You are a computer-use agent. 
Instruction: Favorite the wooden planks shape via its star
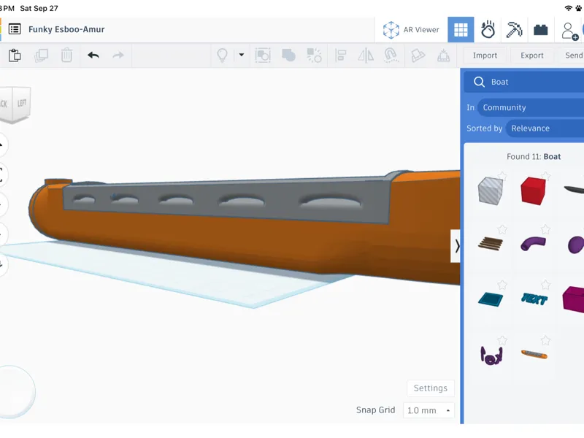click(502, 228)
